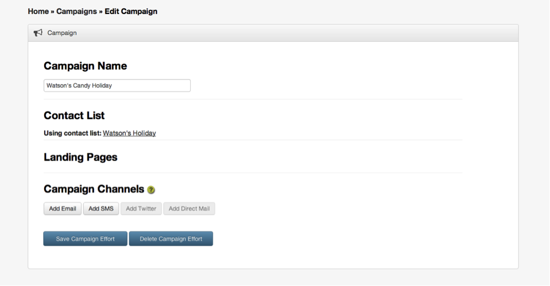Screen dimensions: 550x286
Task: Click the Contact List heading
Action: 74,115
